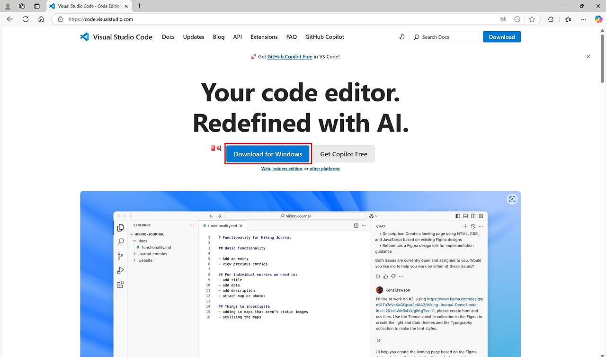The image size is (606, 357).
Task: Go back with the browser back arrow
Action: tap(10, 19)
